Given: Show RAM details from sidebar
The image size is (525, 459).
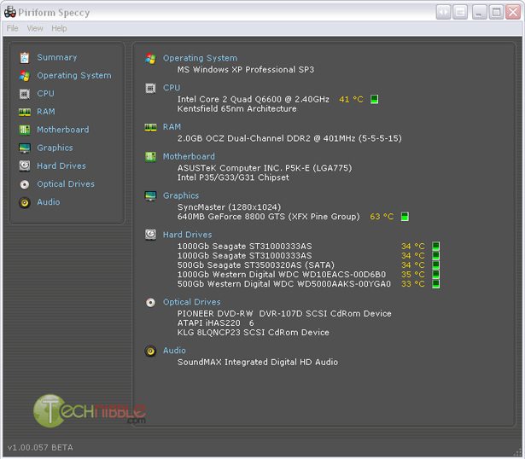Looking at the screenshot, I should 46,112.
